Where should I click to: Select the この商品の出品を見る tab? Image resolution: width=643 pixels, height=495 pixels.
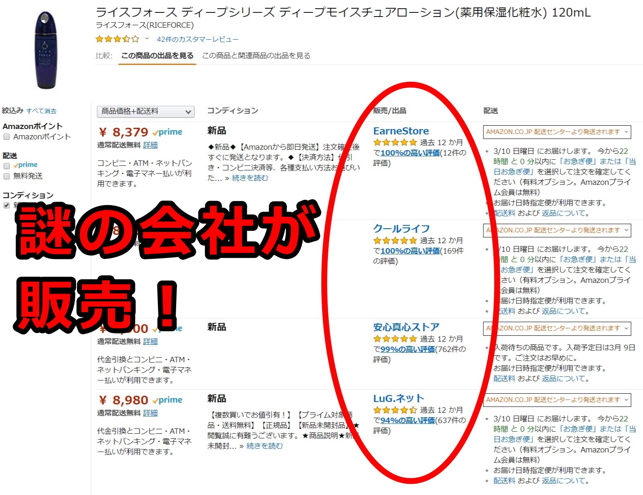click(x=157, y=55)
